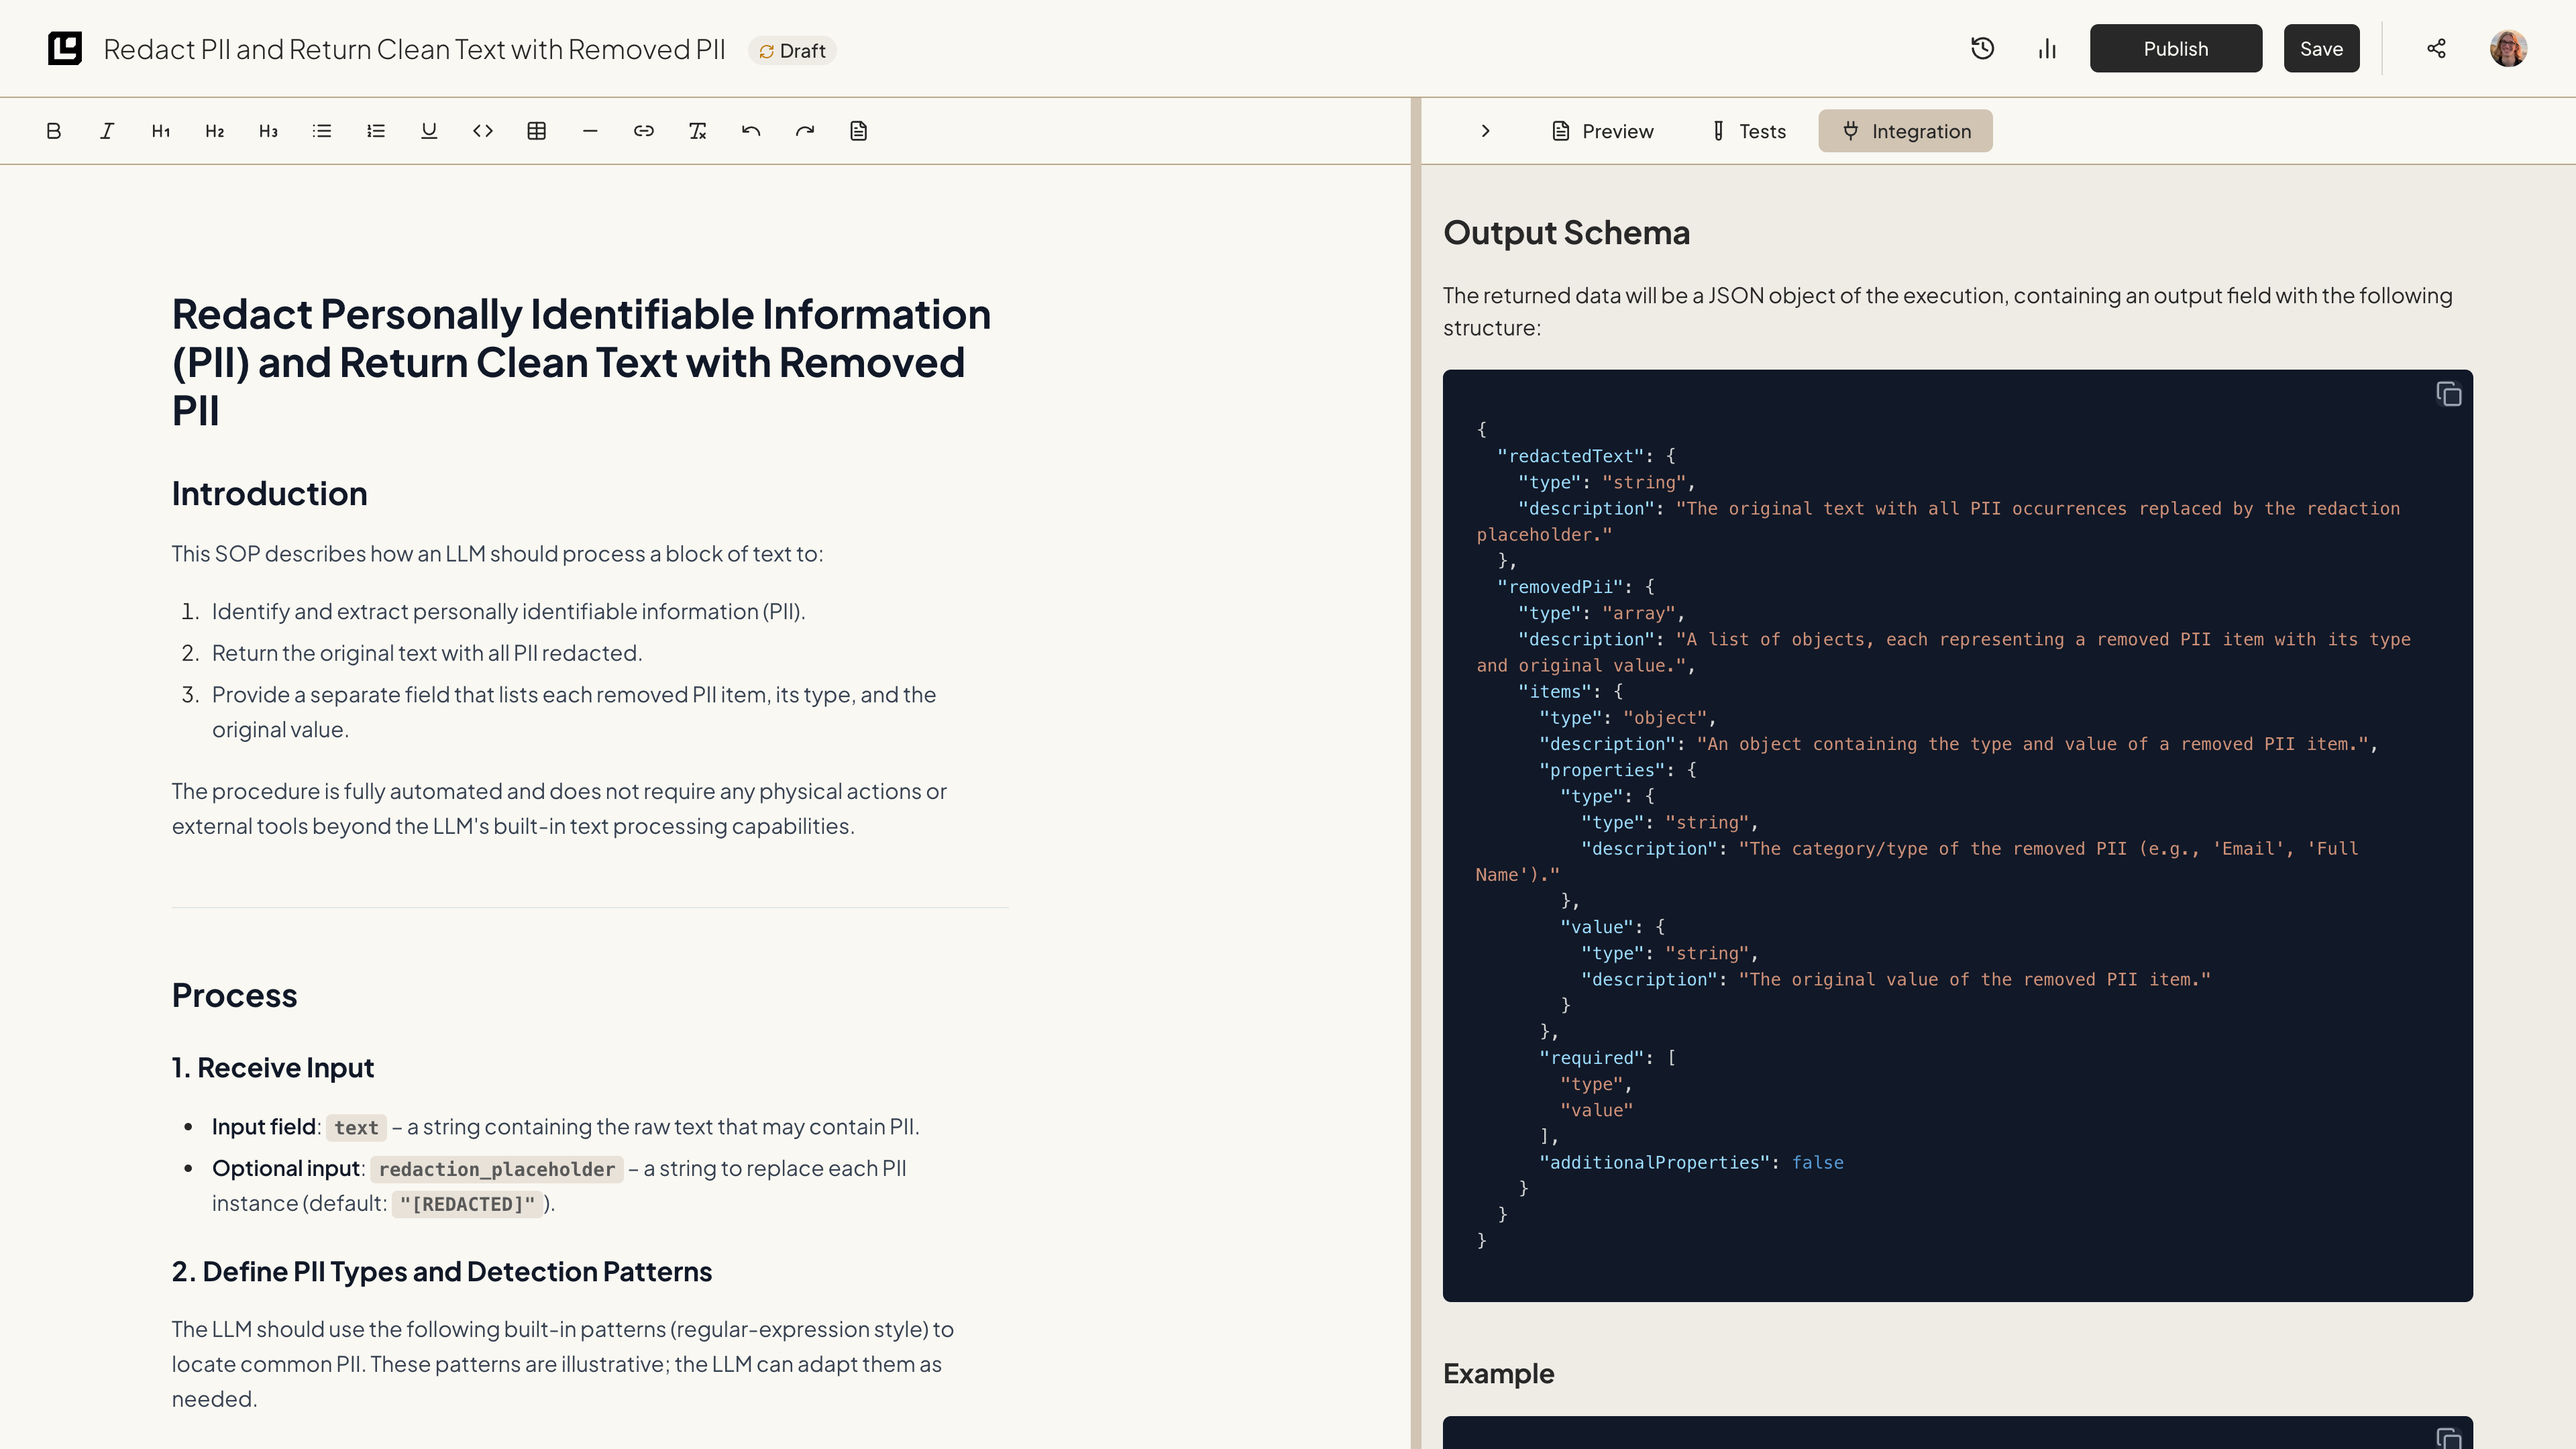This screenshot has width=2576, height=1449.
Task: Toggle bold formatting in the toolbar
Action: tap(54, 131)
